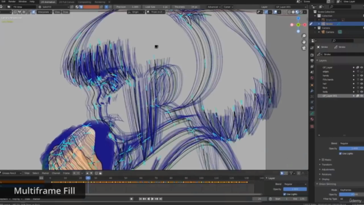Open the Front (X-Z) drawing plane dropdown
This screenshot has width=364, height=205.
(x=156, y=12)
